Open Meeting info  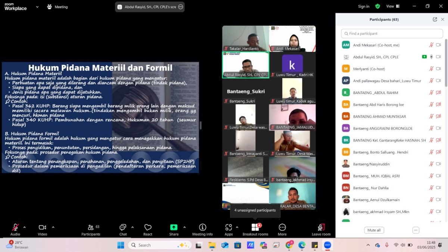coord(202,228)
